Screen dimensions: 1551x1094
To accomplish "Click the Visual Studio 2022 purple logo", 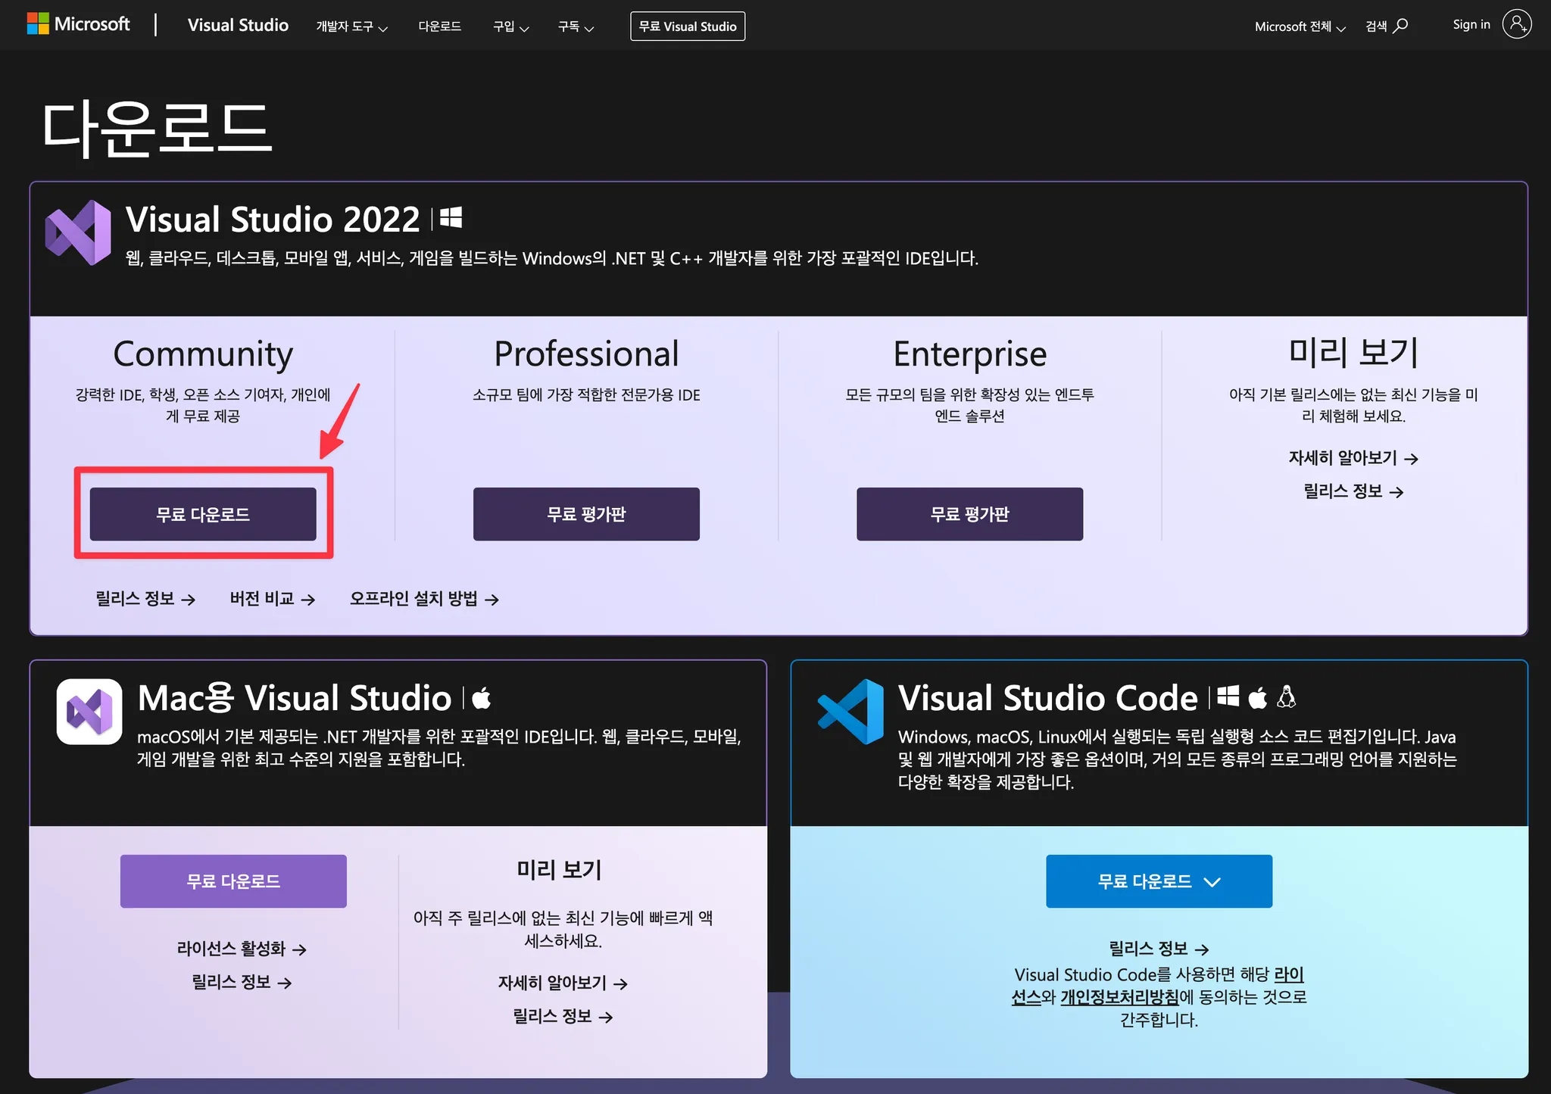I will coord(78,232).
